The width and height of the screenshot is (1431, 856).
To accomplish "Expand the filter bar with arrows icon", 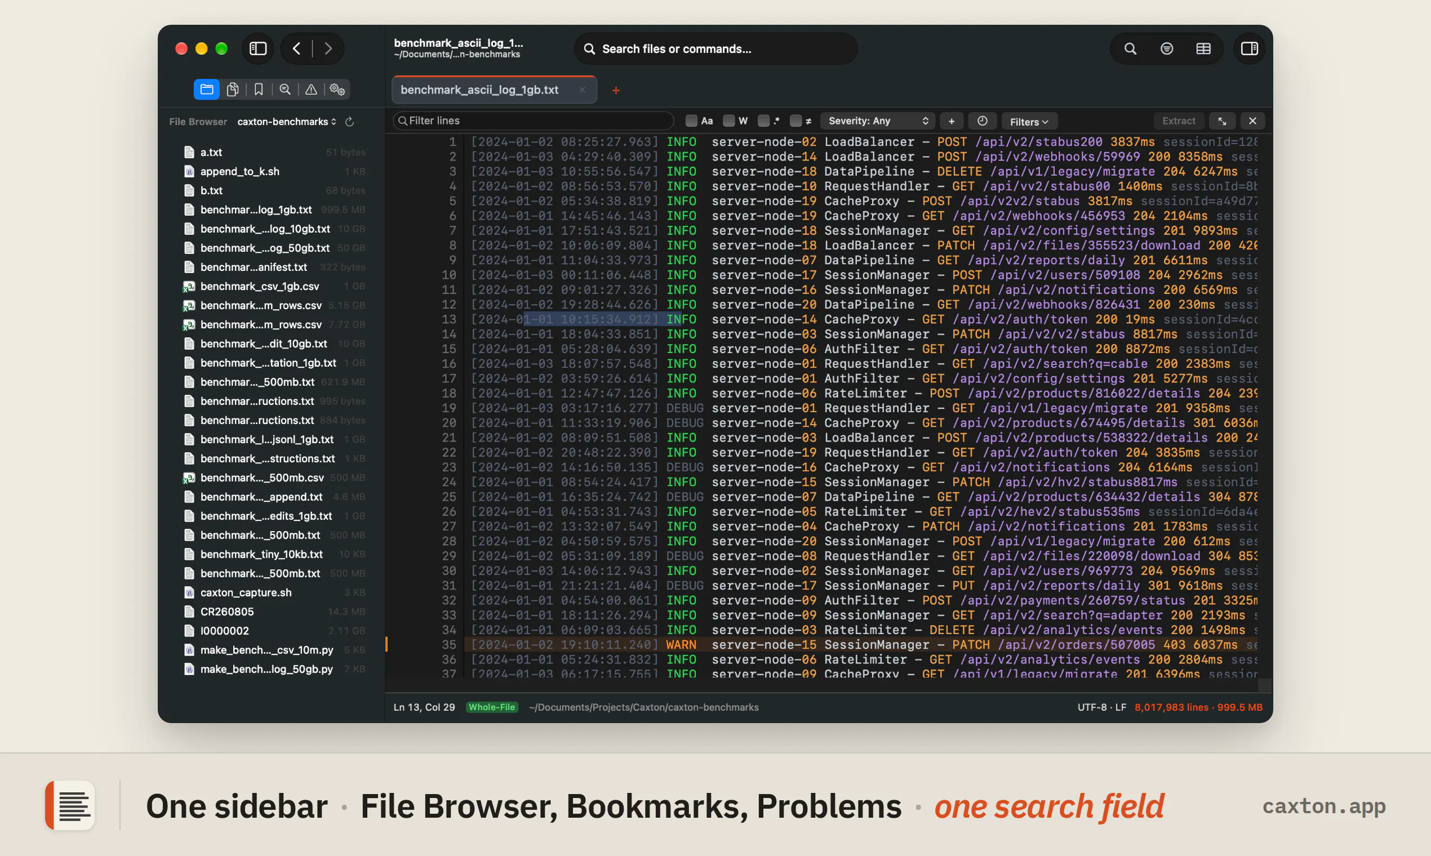I will [1222, 121].
